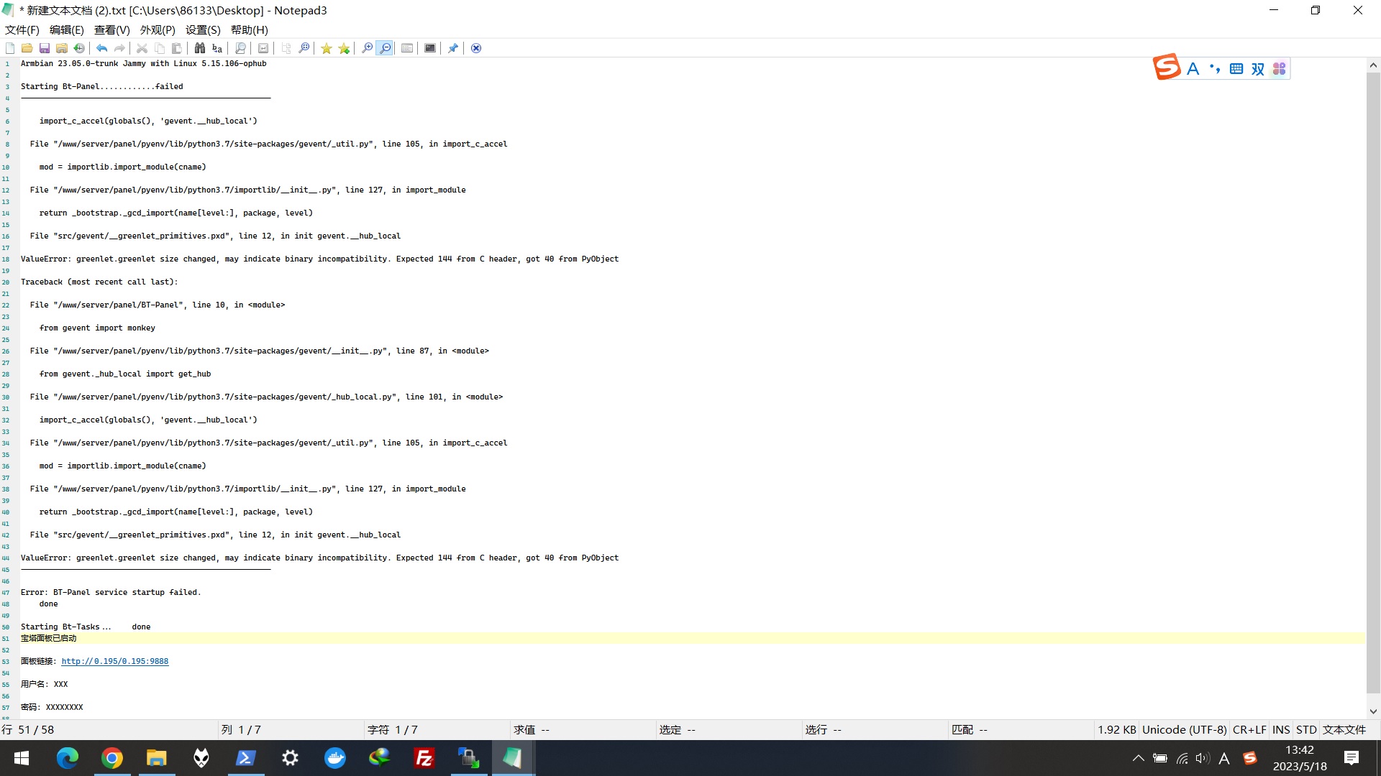This screenshot has width=1381, height=776.
Task: Open the 编辑(E) menu
Action: [67, 29]
